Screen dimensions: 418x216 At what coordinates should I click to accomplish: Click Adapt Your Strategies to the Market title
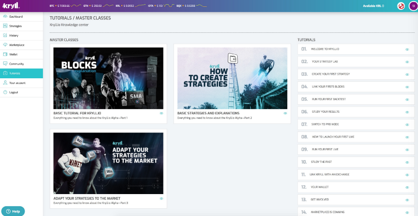pos(87,198)
